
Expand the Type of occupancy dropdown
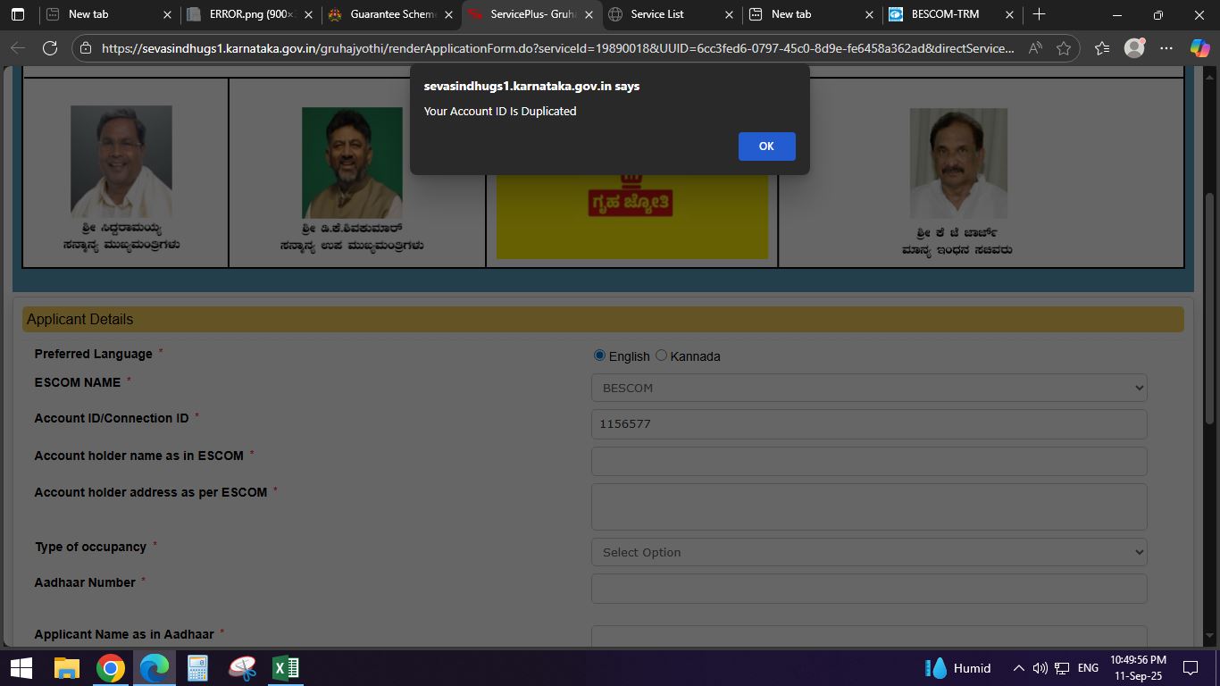point(869,552)
